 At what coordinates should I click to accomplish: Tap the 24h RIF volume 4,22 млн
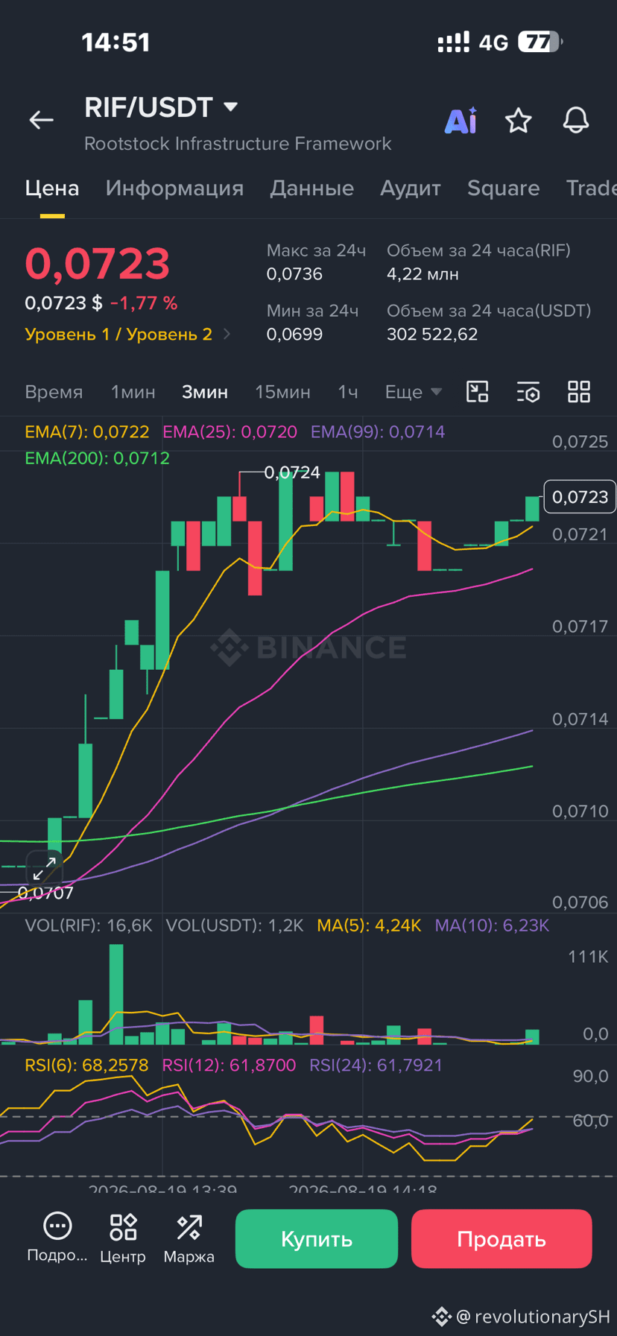tap(423, 274)
